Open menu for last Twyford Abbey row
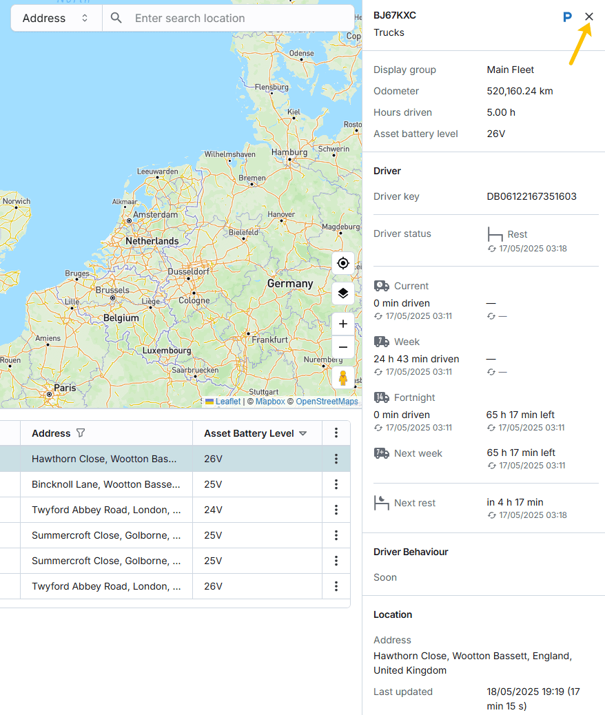The height and width of the screenshot is (715, 605). point(336,586)
